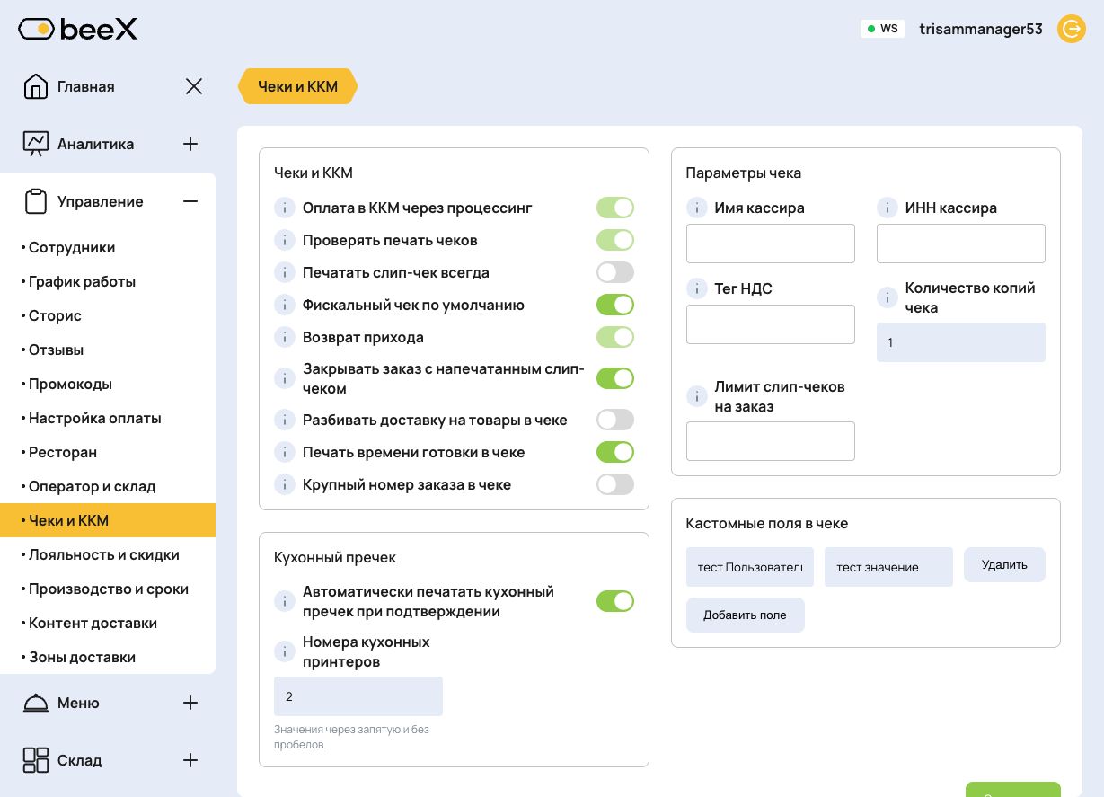
Task: Click the Аналитика chart icon
Action: click(36, 144)
